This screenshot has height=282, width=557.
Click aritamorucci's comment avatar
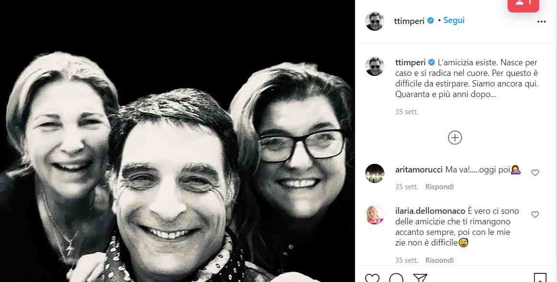pyautogui.click(x=375, y=173)
